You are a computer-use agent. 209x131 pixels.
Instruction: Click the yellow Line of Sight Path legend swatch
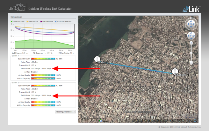[x=28, y=21]
